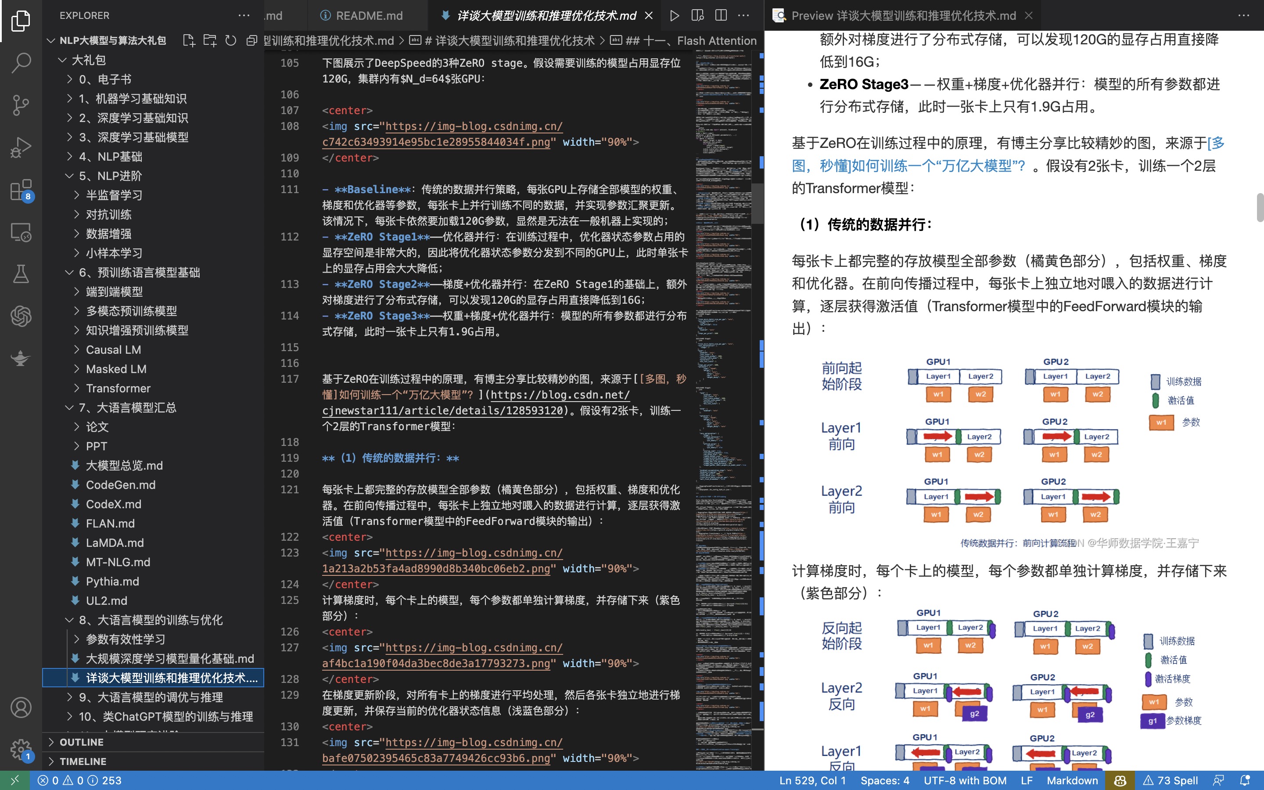Collapse all folders in explorer
The height and width of the screenshot is (790, 1264).
(252, 41)
